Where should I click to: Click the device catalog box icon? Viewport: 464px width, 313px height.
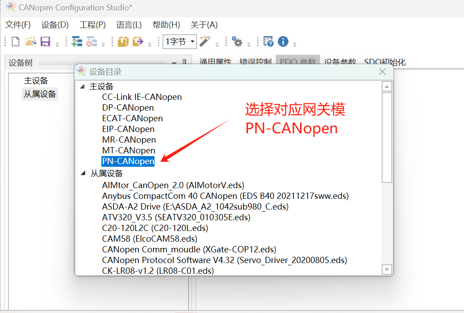coord(123,41)
